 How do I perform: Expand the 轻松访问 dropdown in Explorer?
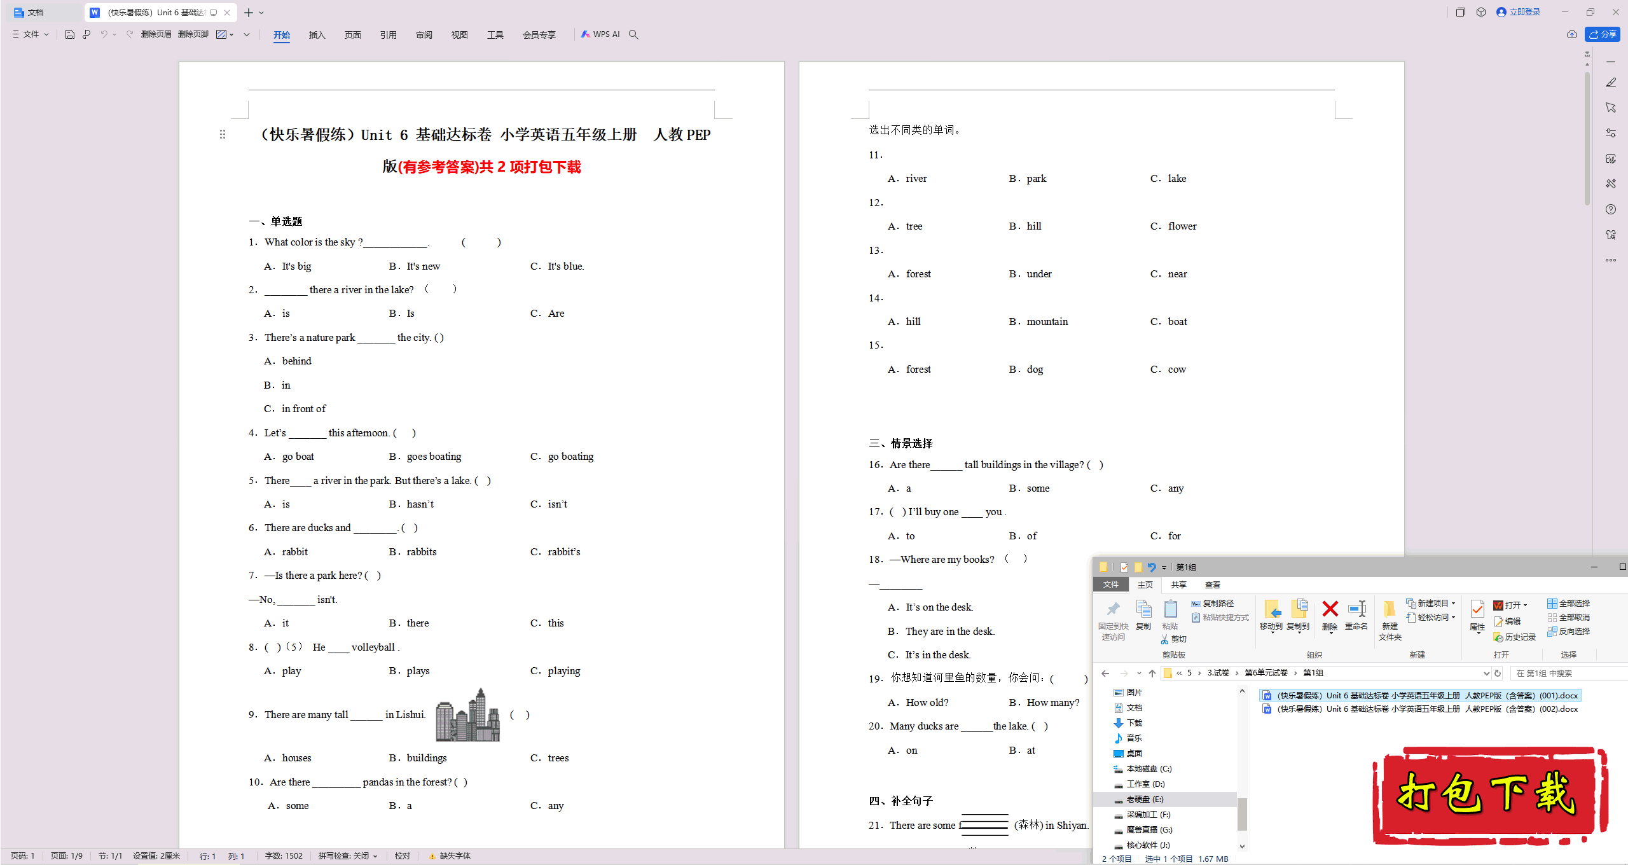(1454, 617)
